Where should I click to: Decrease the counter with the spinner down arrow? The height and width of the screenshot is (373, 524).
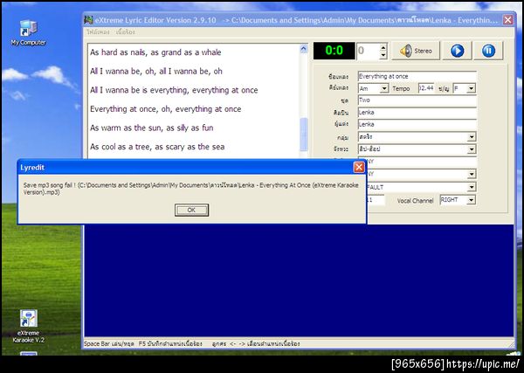coord(383,55)
